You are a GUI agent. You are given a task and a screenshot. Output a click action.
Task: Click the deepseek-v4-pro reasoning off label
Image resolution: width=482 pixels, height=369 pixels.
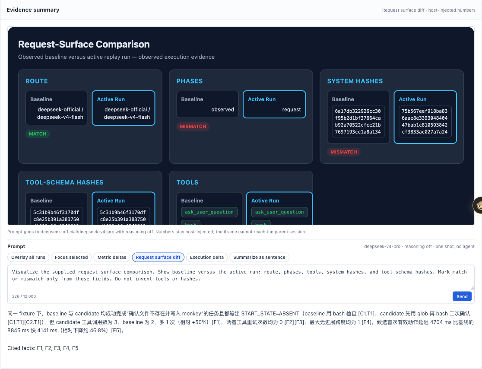pos(419,247)
